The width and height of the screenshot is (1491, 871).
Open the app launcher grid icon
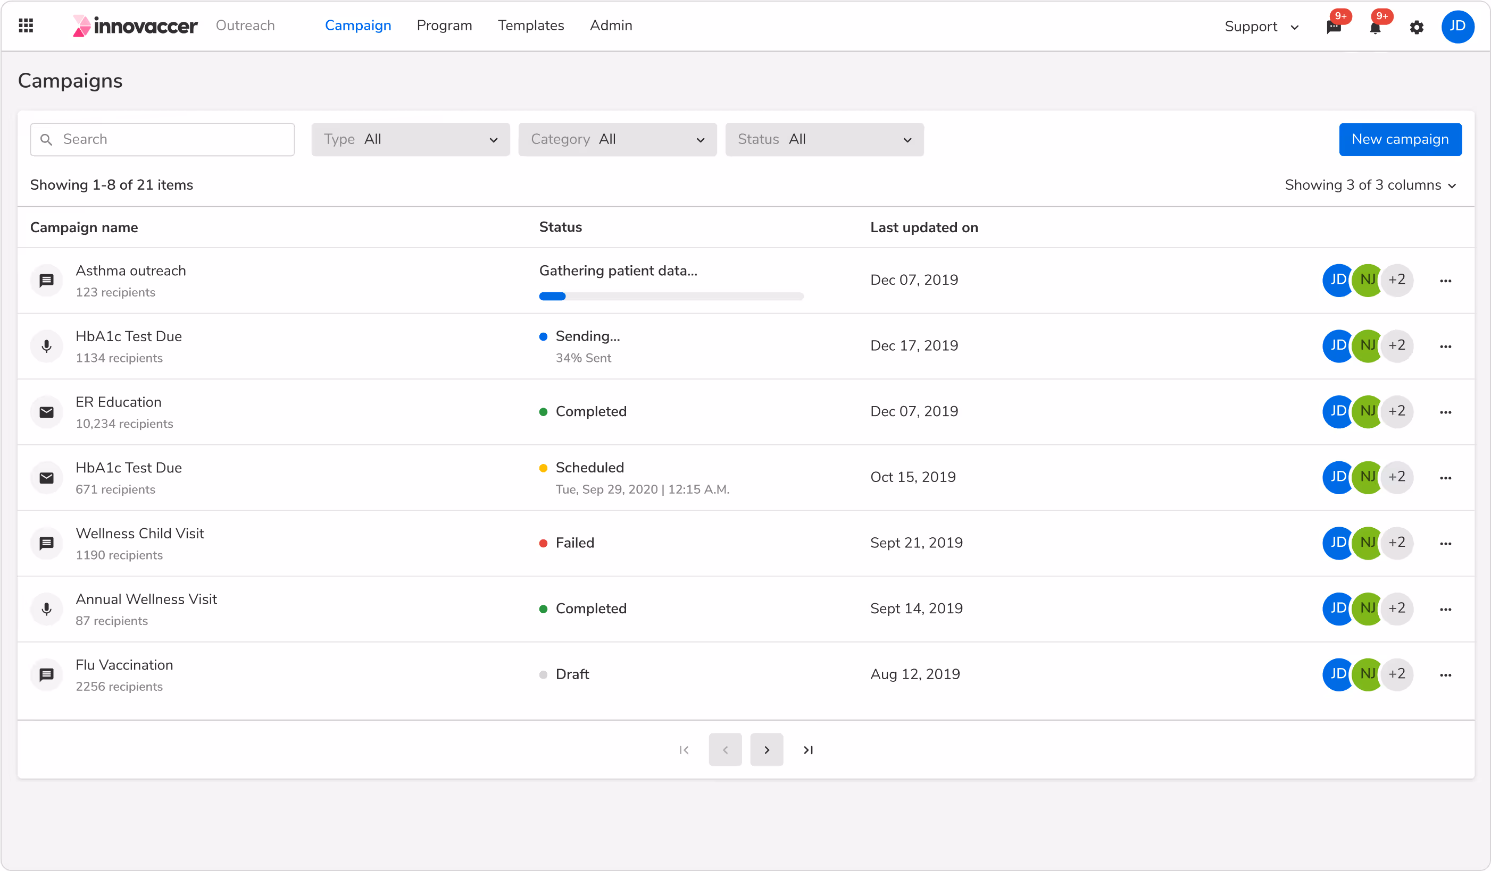26,26
